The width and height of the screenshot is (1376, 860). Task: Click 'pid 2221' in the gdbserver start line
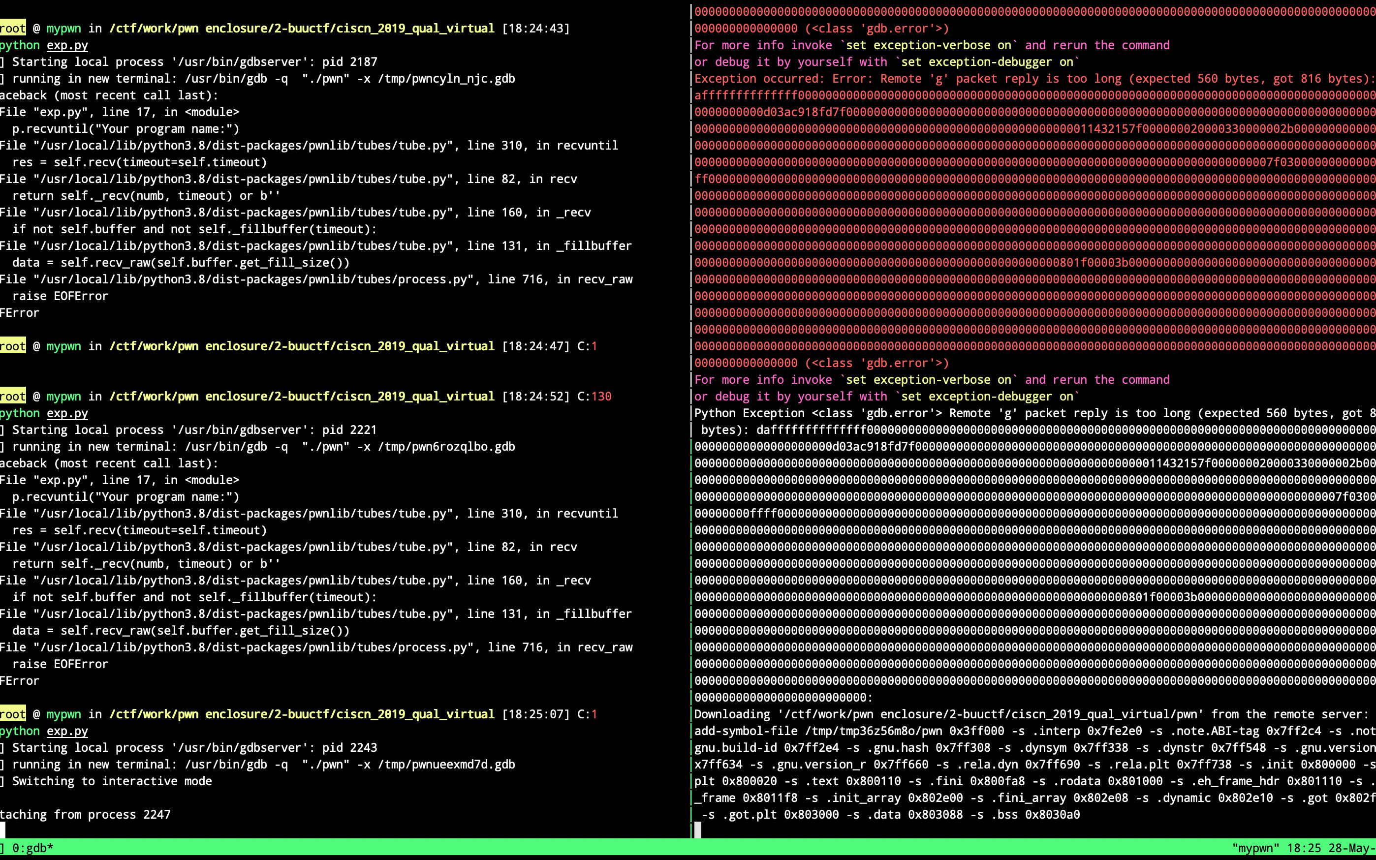(x=349, y=430)
